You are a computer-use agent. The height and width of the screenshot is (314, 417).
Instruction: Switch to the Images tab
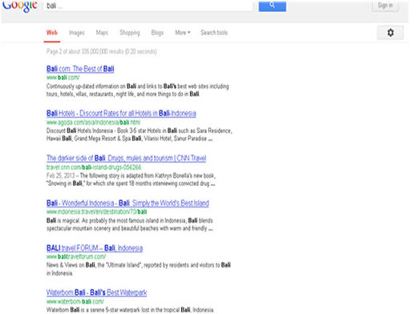[77, 33]
